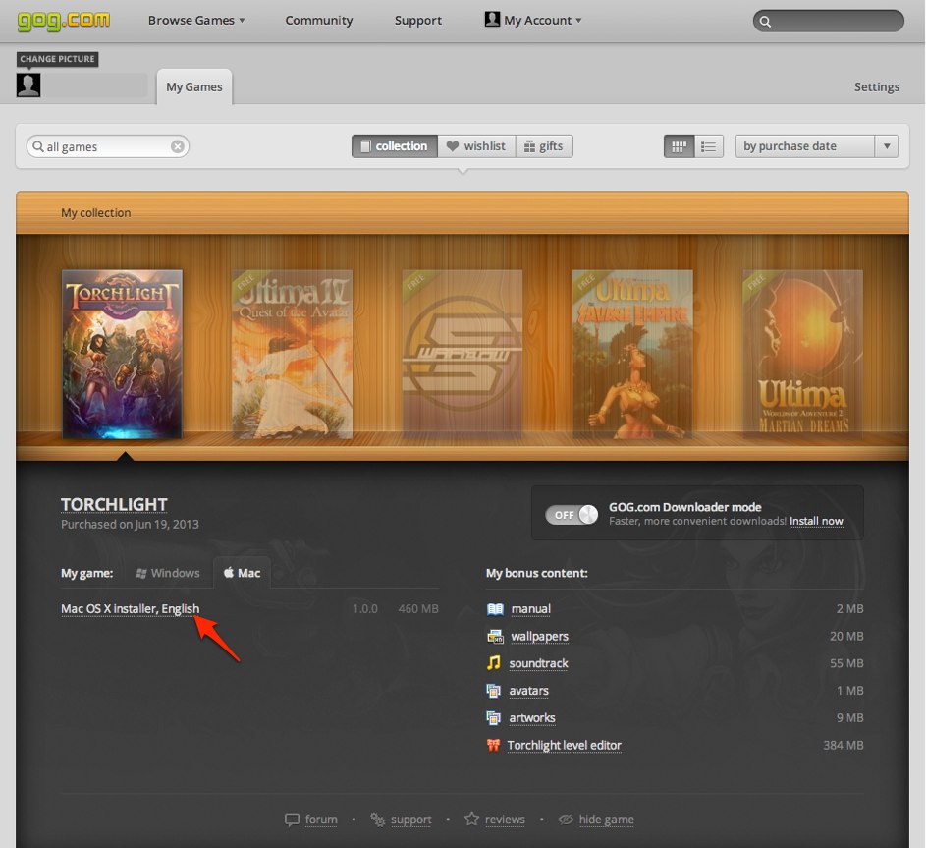Switch to the wishlist tab
Image resolution: width=926 pixels, height=848 pixels.
point(476,146)
